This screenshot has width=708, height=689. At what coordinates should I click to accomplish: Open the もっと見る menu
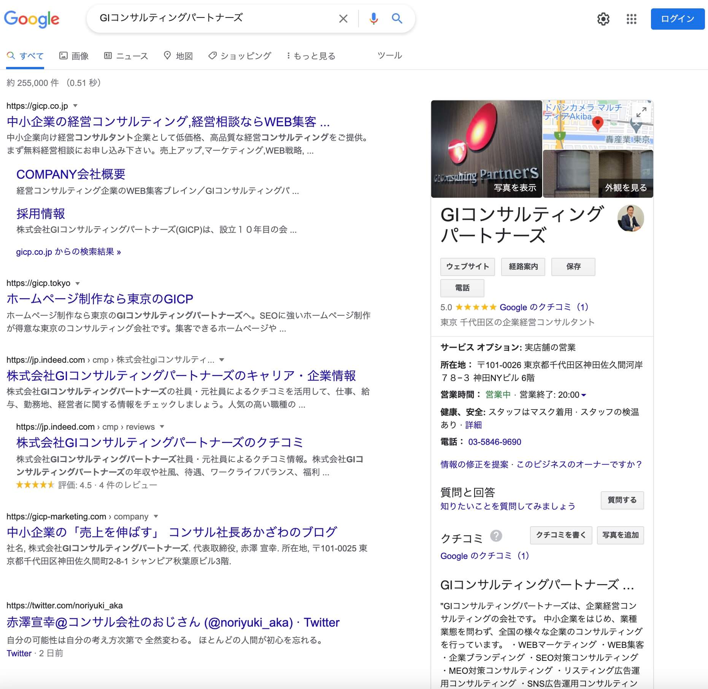pyautogui.click(x=311, y=56)
